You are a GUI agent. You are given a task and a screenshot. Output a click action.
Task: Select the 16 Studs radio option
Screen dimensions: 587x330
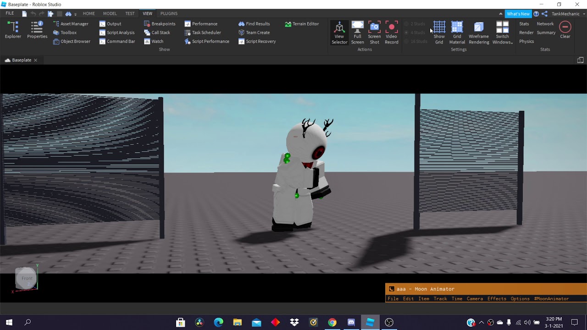(416, 41)
